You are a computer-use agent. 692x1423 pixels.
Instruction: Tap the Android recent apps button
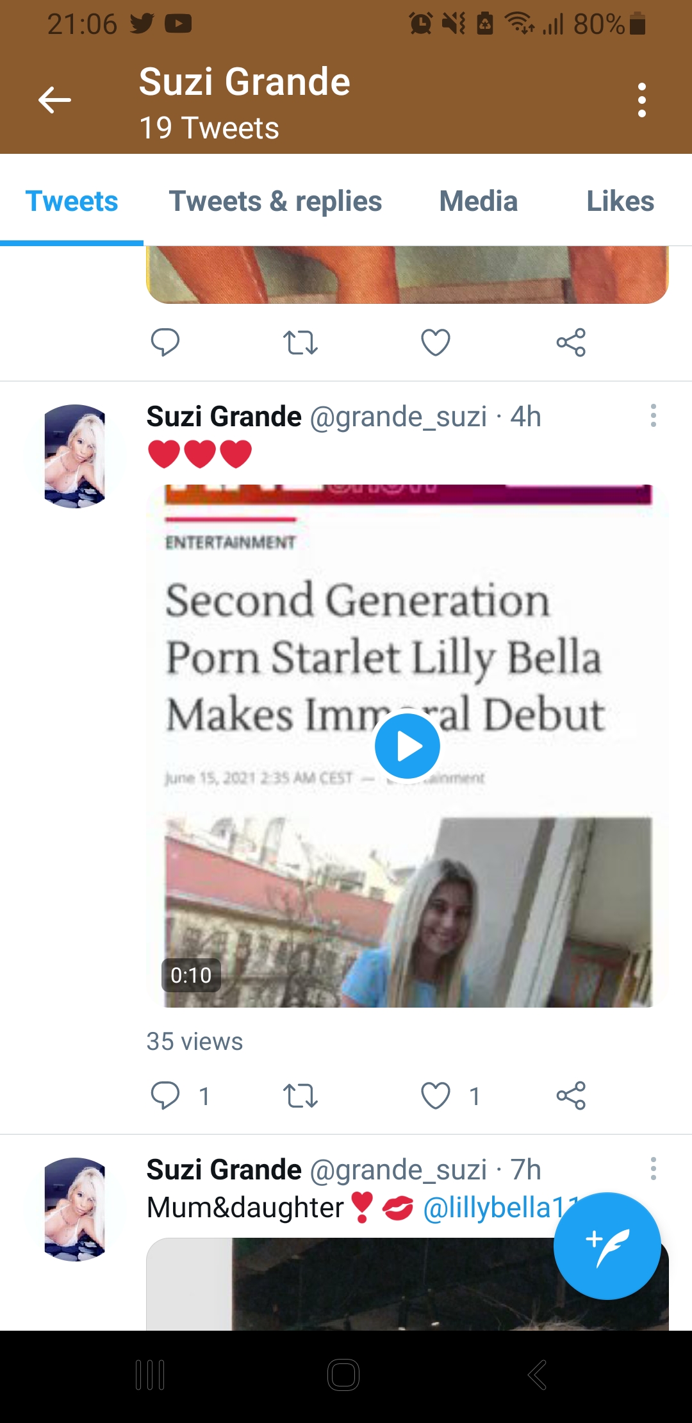coord(151,1375)
